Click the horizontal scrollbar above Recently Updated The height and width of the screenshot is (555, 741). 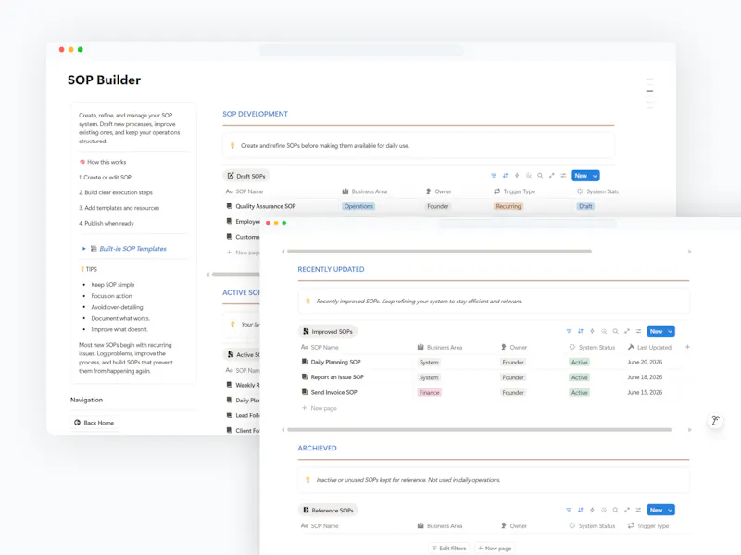pos(439,251)
